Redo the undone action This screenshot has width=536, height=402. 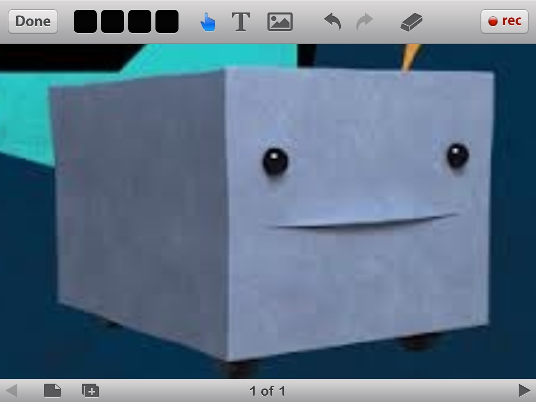point(364,21)
